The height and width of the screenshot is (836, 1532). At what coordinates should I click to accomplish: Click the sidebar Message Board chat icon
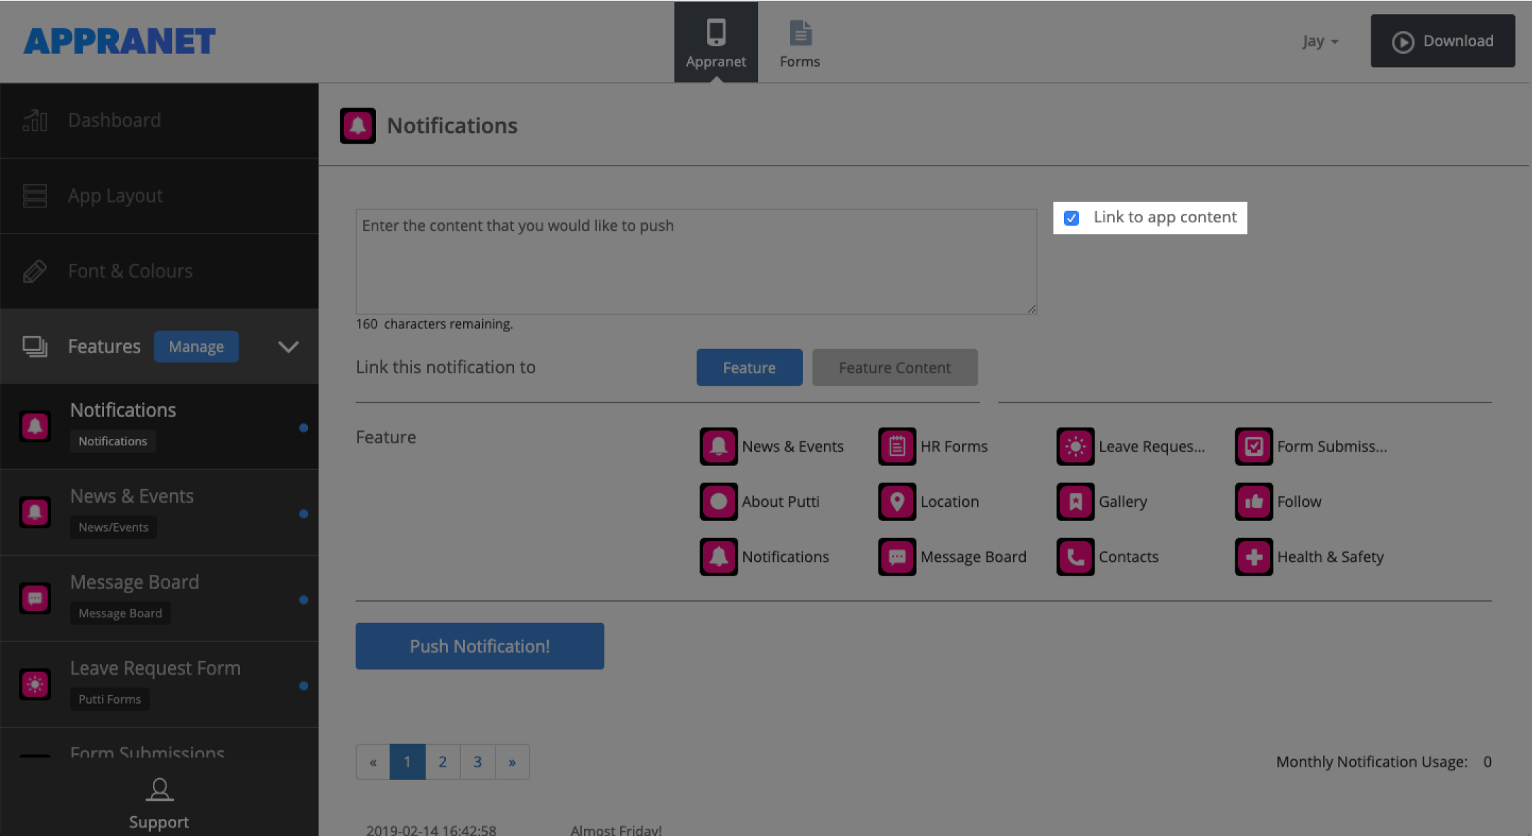35,599
